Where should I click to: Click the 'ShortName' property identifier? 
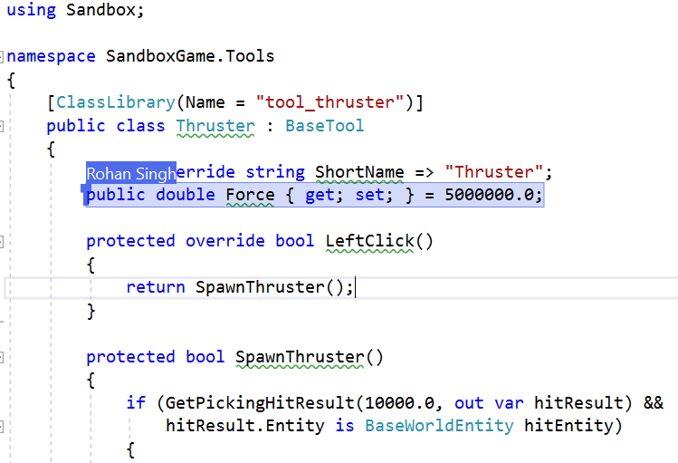(x=359, y=172)
